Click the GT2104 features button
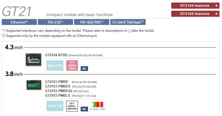This screenshot has height=116, width=222. click(195, 5)
